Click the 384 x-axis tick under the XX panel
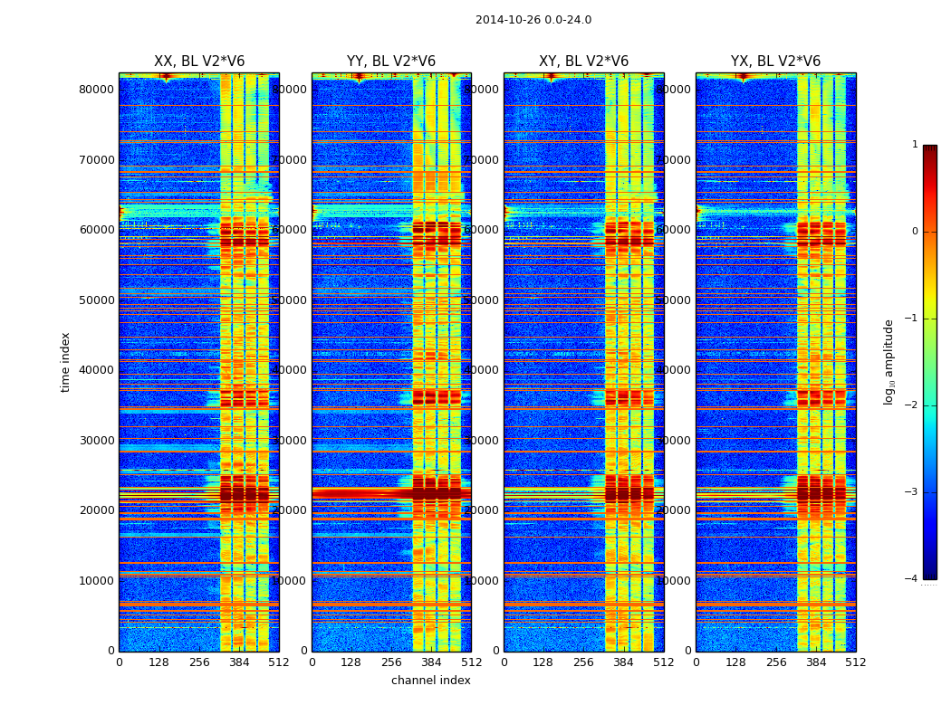 coord(239,662)
